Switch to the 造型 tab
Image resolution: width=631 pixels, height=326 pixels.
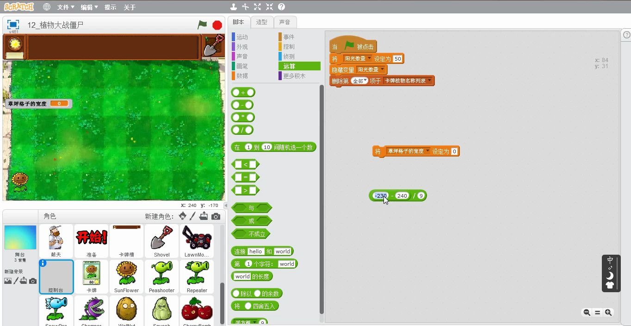pos(262,22)
